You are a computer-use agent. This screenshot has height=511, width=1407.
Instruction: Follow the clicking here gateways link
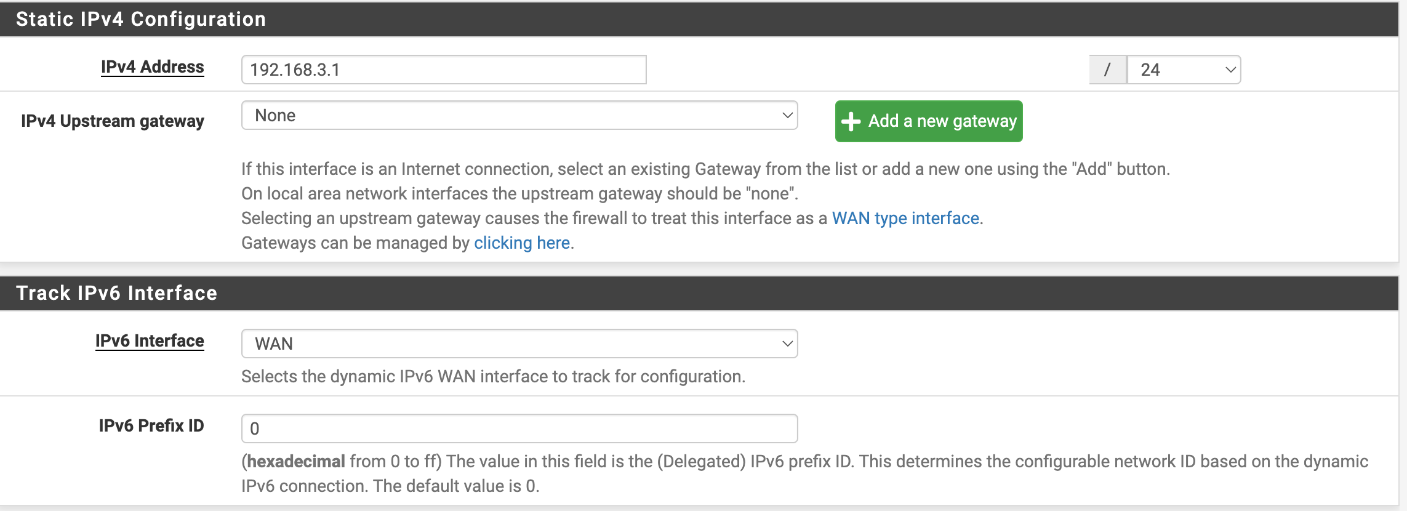(522, 243)
